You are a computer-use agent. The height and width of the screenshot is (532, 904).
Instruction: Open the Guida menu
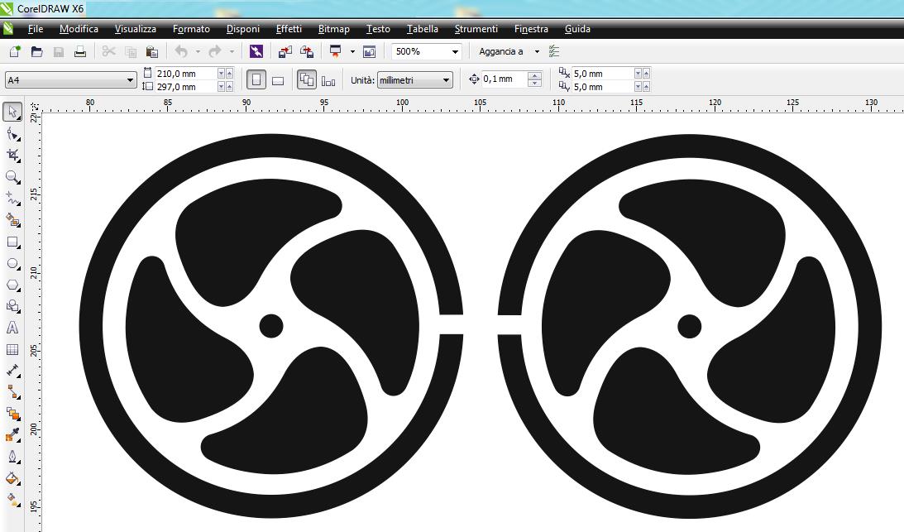click(577, 29)
